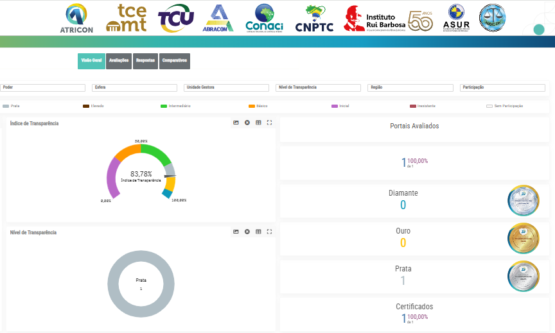Expand Índice de Transparência chart to fullscreen

(269, 123)
